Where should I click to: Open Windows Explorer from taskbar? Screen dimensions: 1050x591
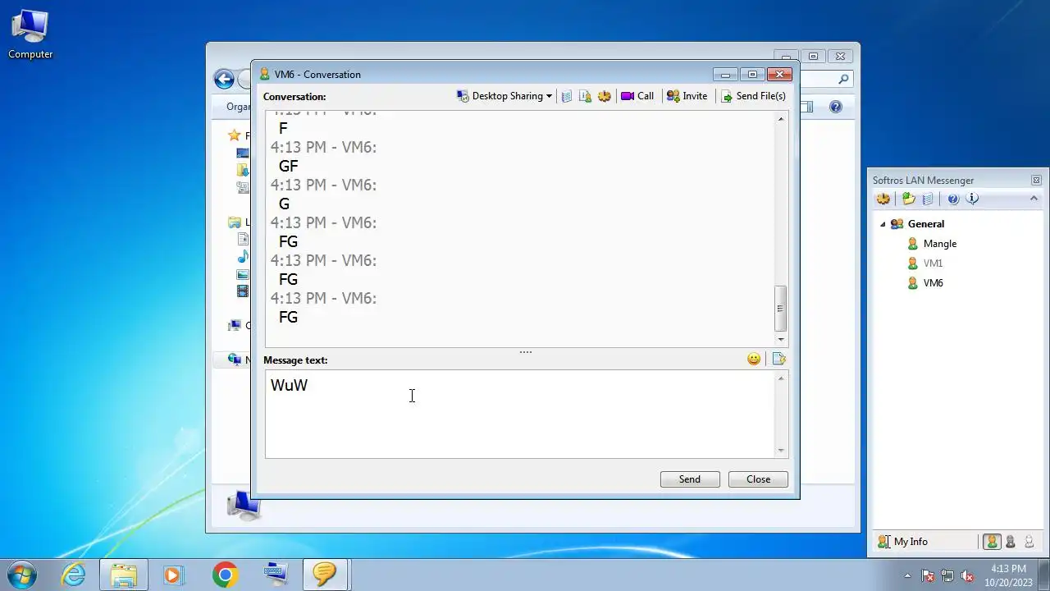click(124, 575)
